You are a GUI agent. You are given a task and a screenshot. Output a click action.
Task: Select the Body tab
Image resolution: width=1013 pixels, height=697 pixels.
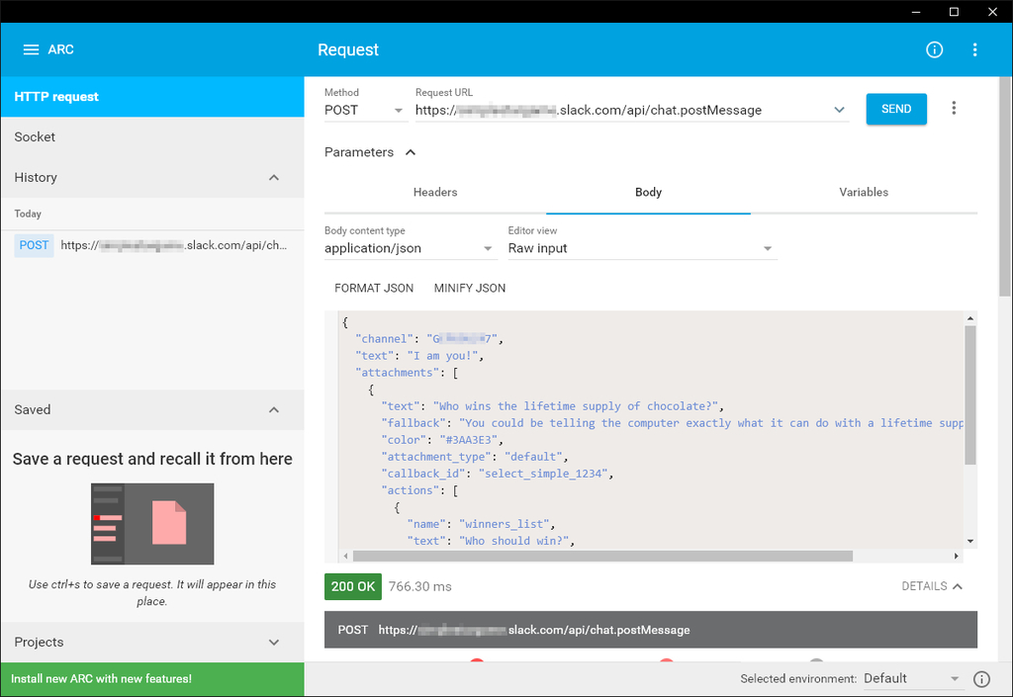tap(648, 193)
